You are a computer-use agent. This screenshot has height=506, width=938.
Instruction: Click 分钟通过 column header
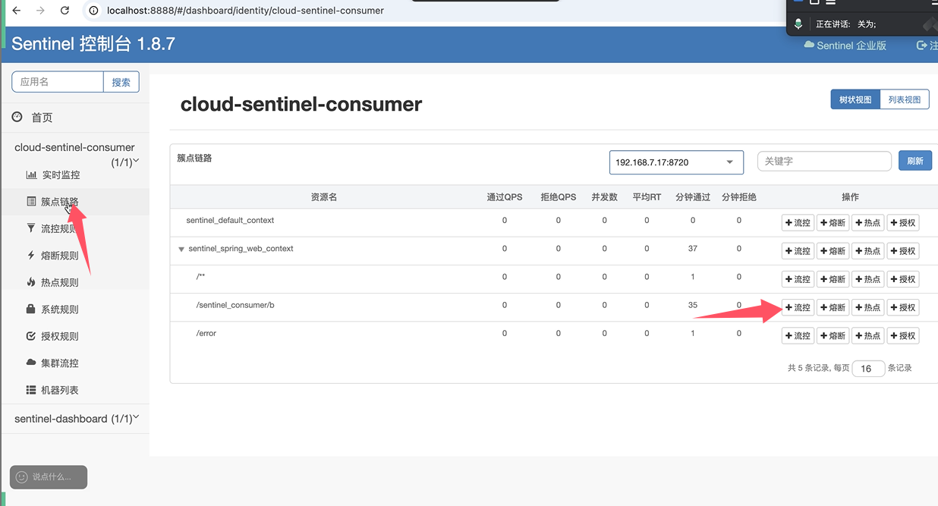tap(693, 197)
